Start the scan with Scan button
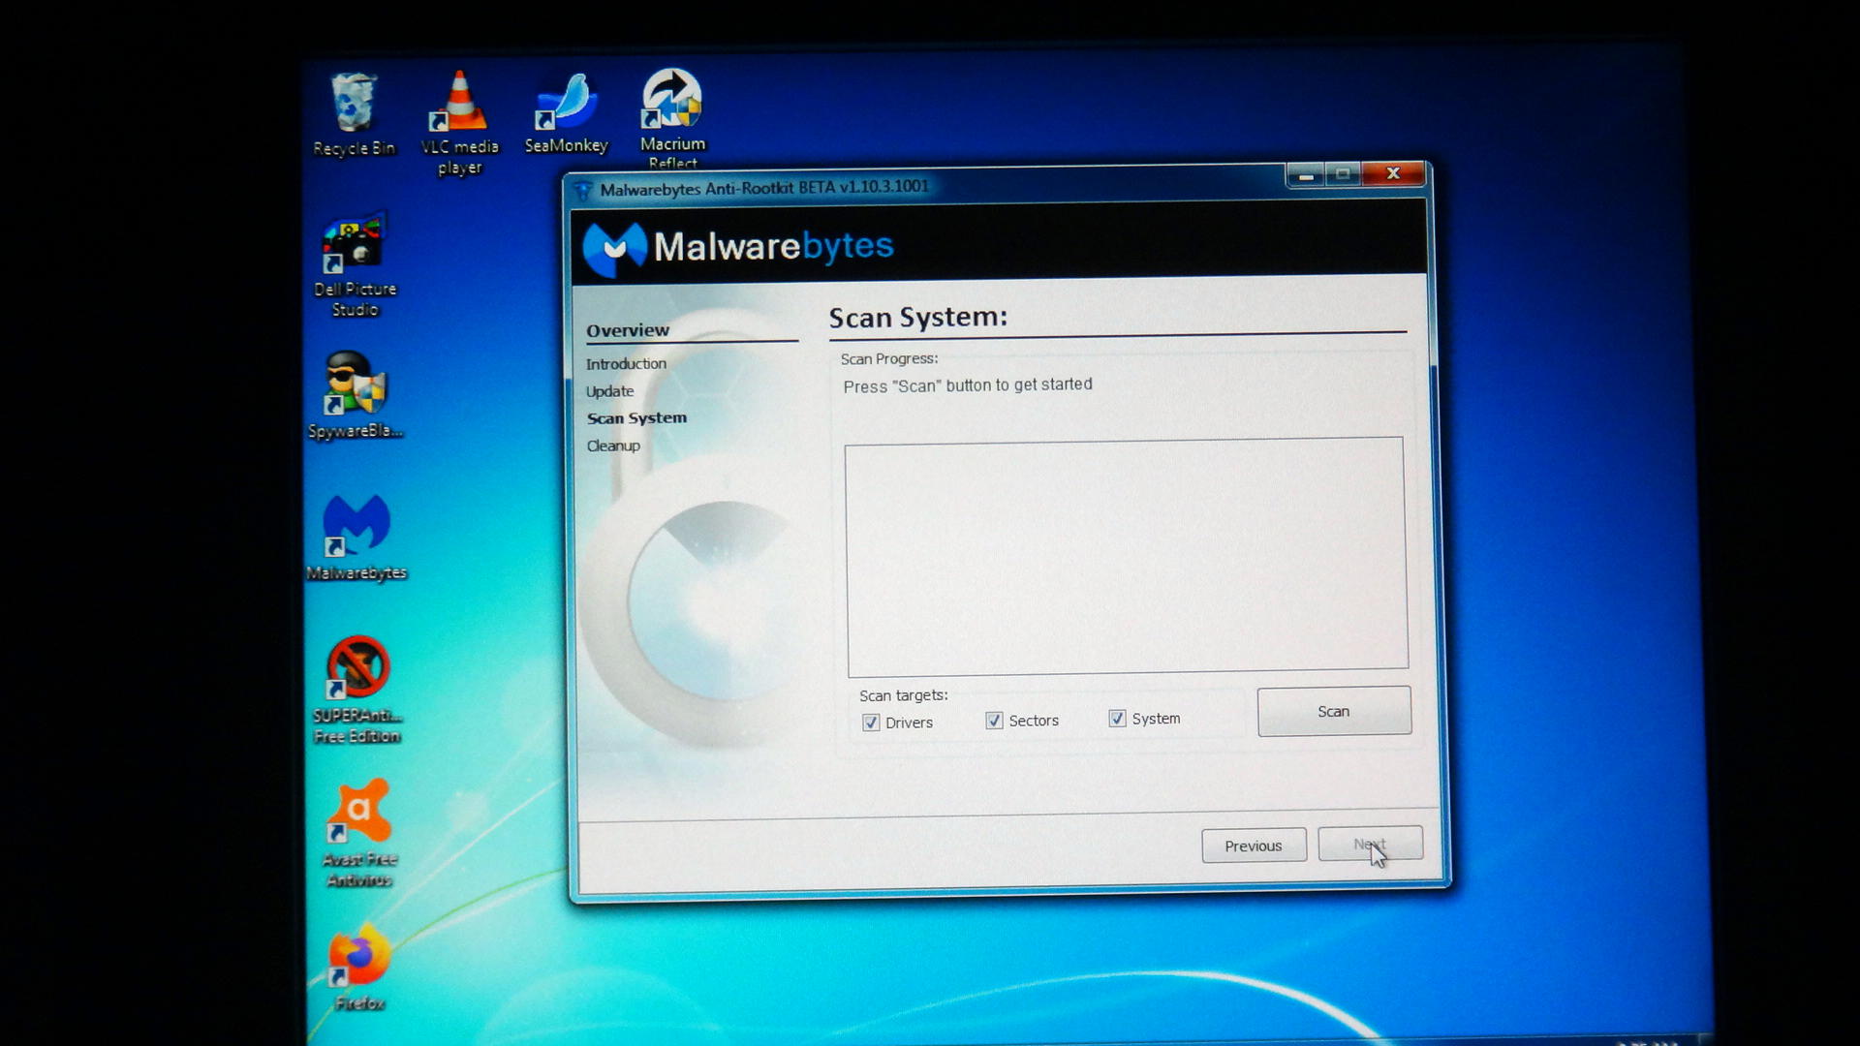 tap(1334, 712)
